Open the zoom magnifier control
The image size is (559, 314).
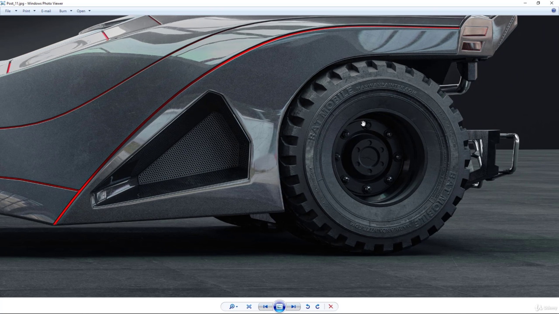click(233, 307)
